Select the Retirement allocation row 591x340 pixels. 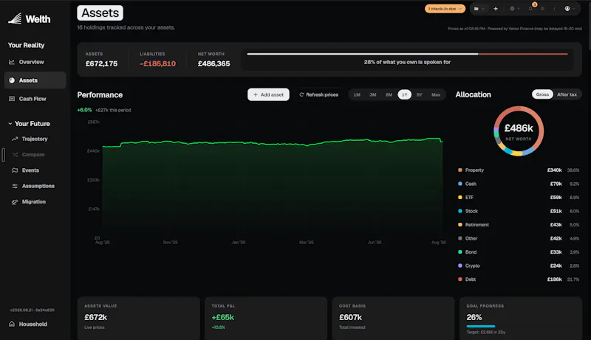[519, 224]
